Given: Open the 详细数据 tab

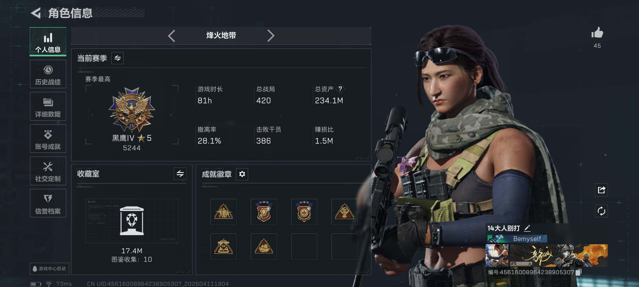Looking at the screenshot, I should (48, 106).
